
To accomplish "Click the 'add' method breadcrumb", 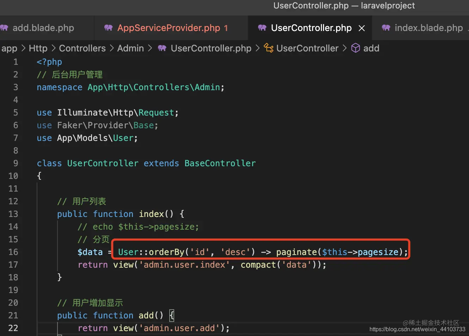I will 371,48.
